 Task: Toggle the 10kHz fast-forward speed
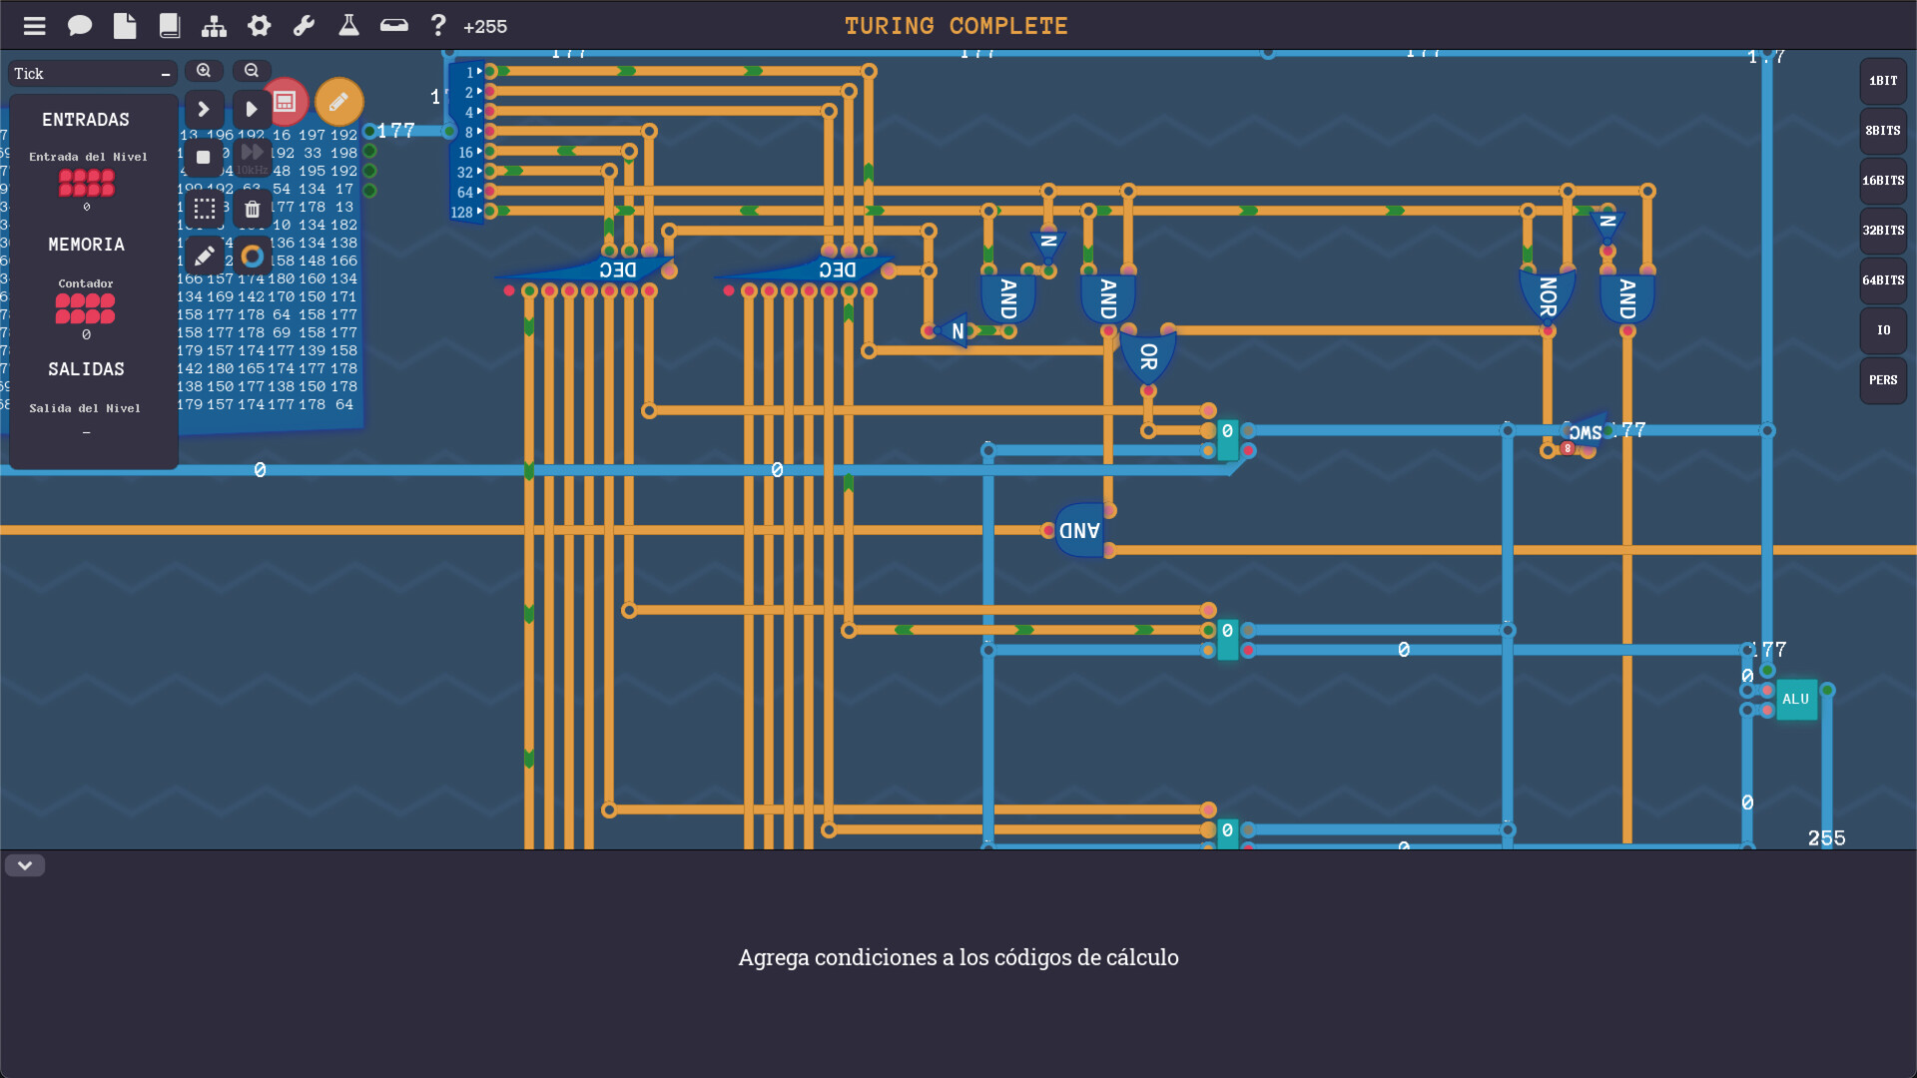252,155
